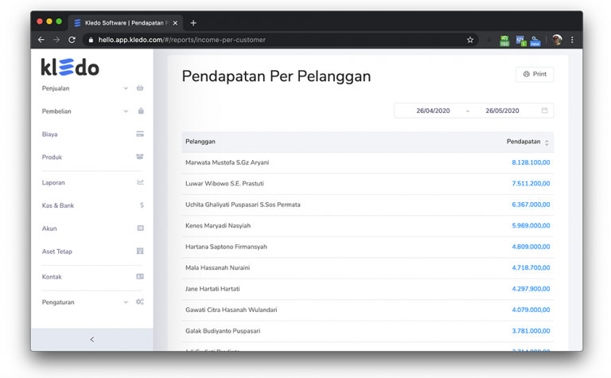This screenshot has width=611, height=378.
Task: Open the green browser extension icon
Action: [x=504, y=40]
